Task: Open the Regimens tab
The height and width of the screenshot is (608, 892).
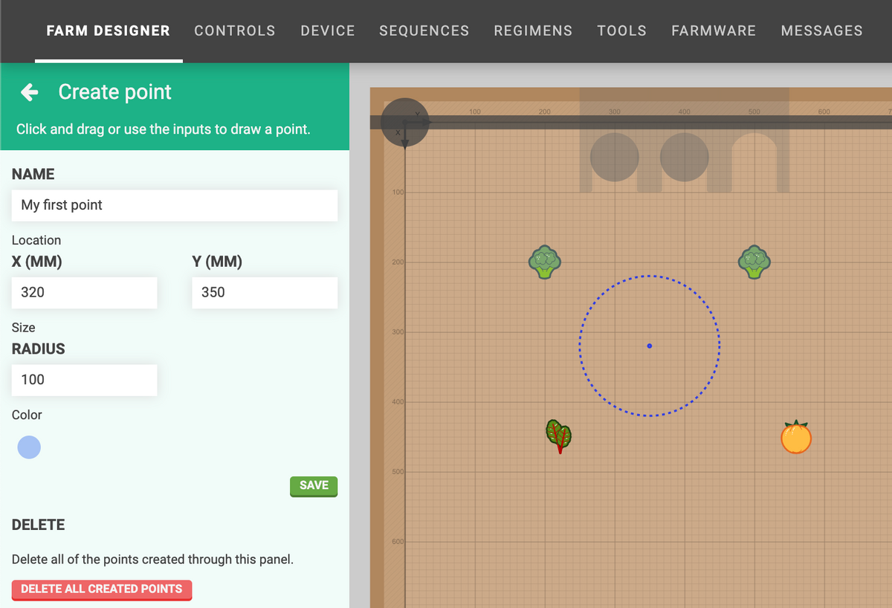Action: (533, 31)
